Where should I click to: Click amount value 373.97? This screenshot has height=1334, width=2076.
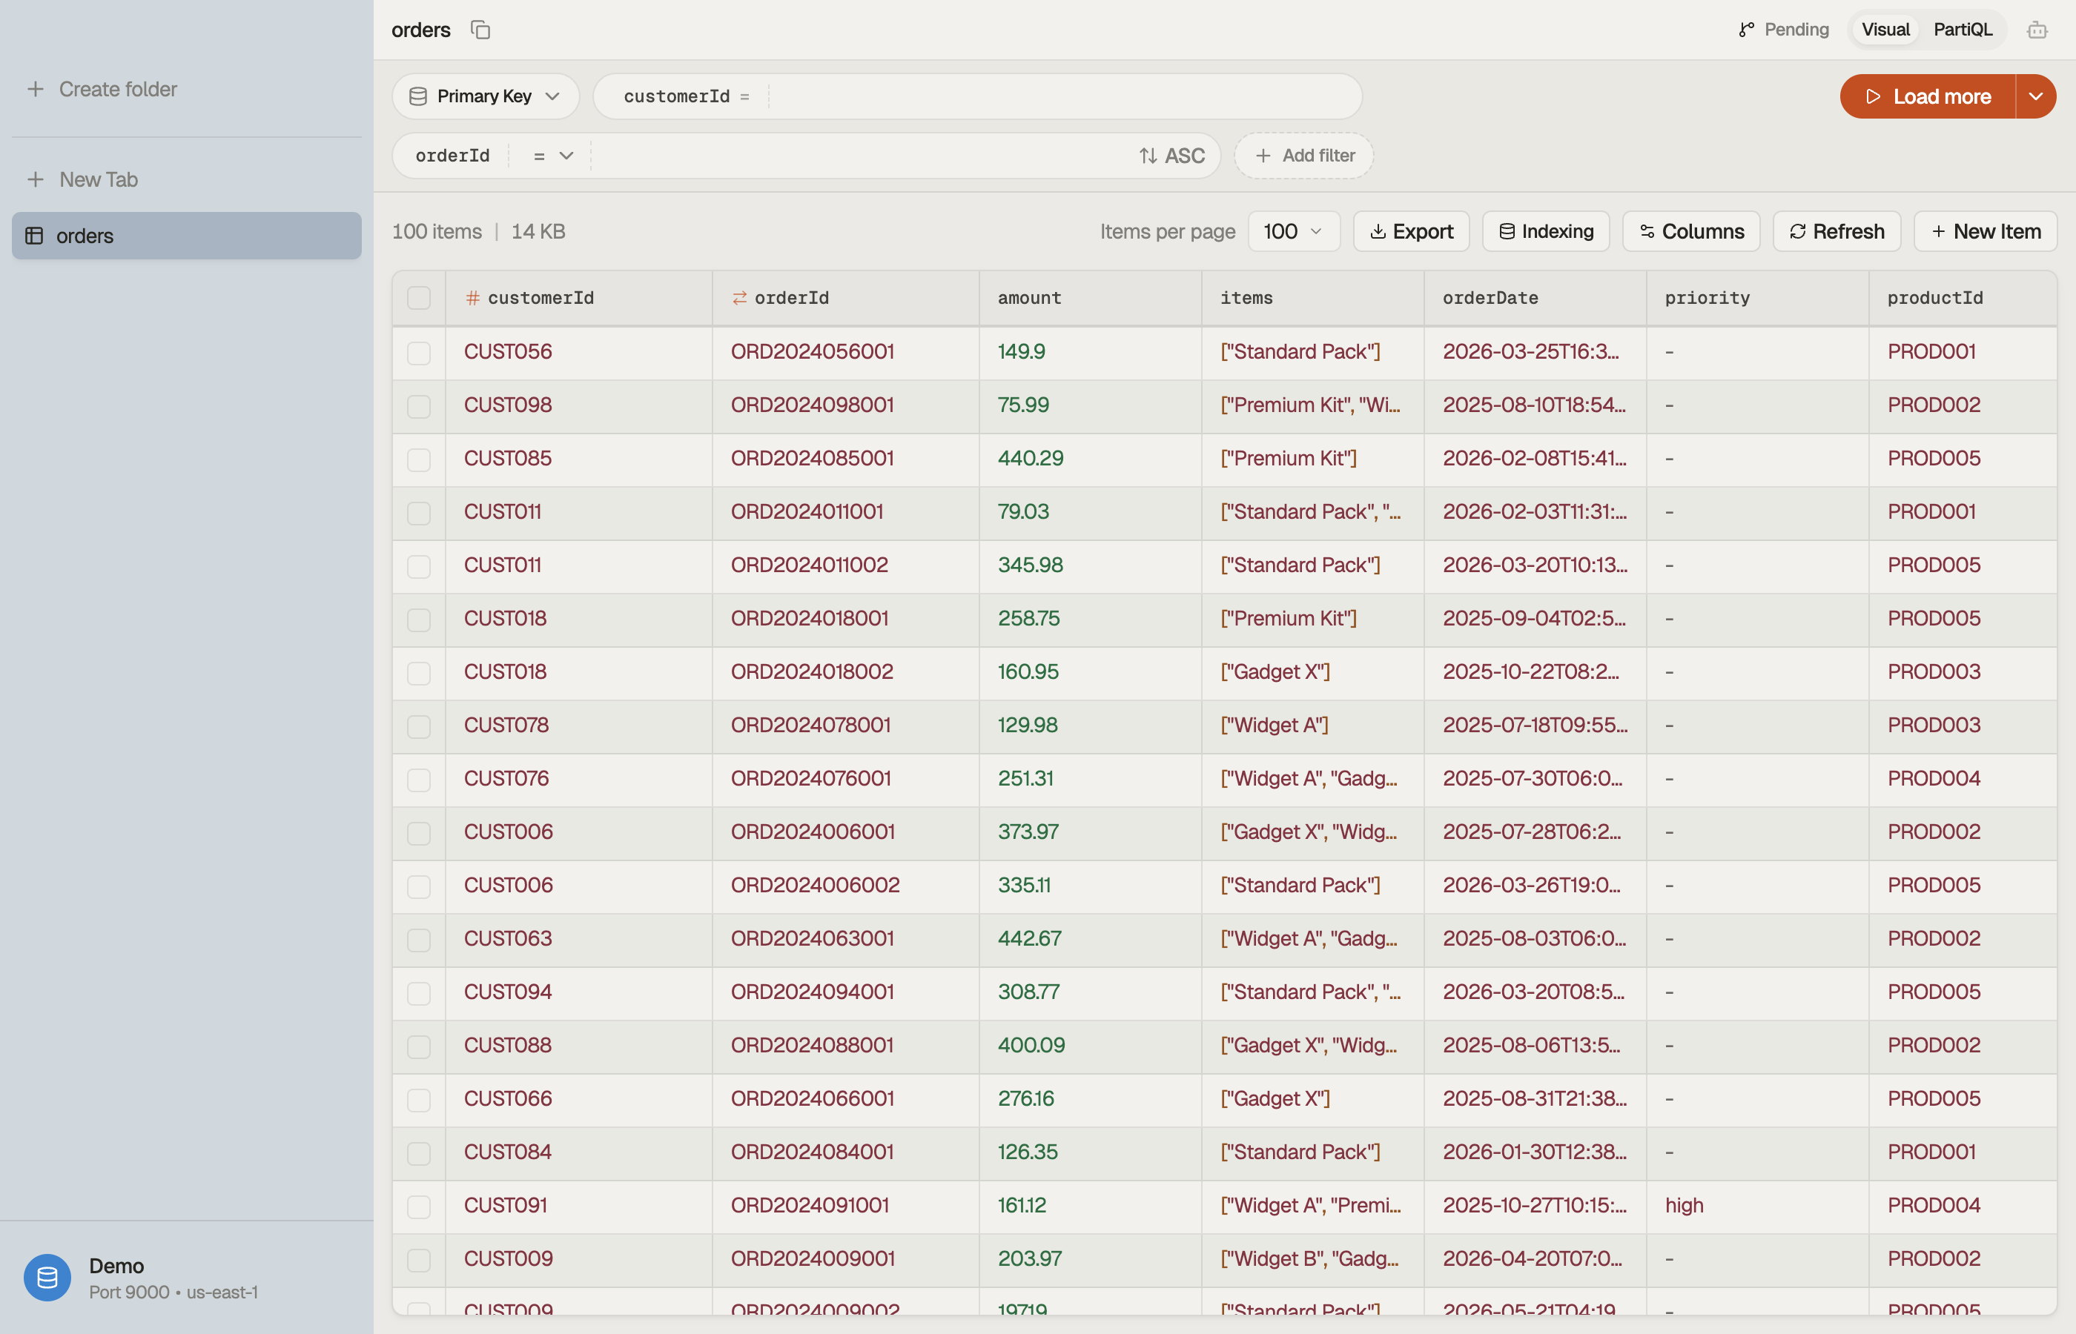(x=1028, y=832)
